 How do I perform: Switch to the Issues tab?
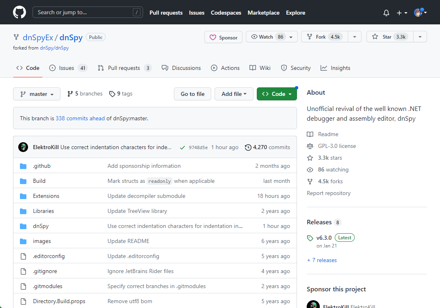coord(68,68)
